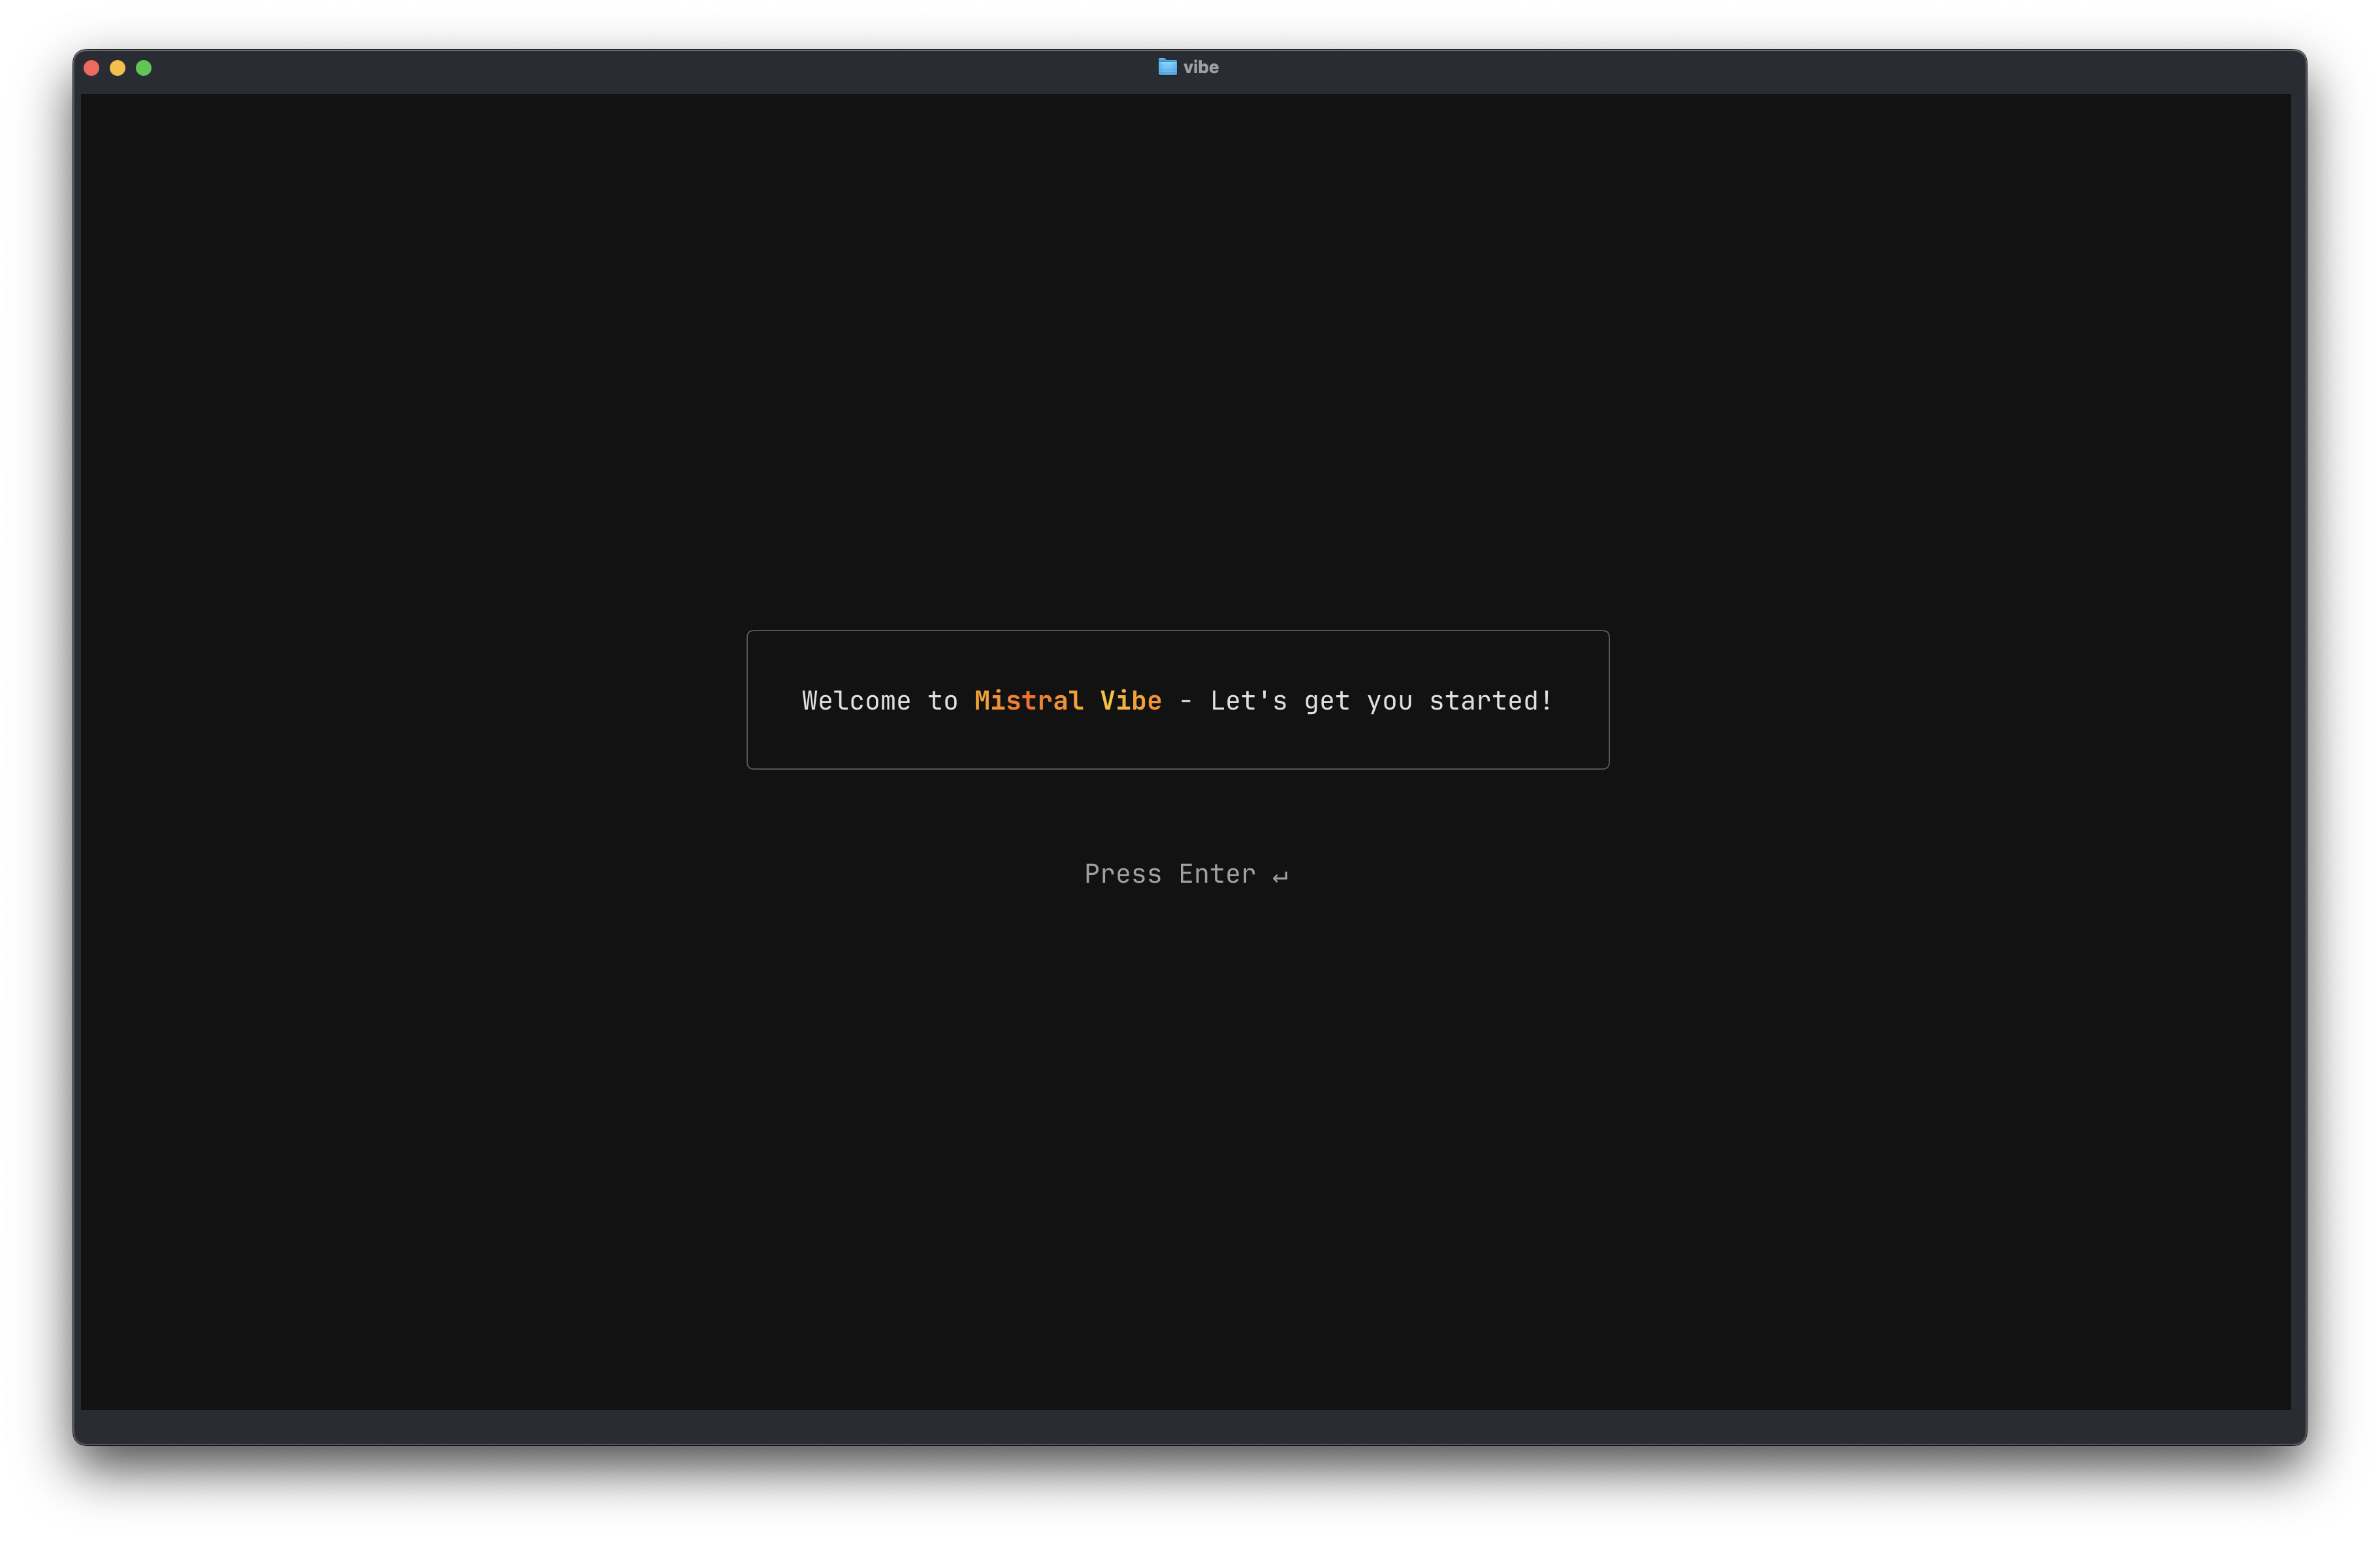Click the empty left margin of the terminal
Image resolution: width=2380 pixels, height=1542 pixels.
click(x=250, y=700)
